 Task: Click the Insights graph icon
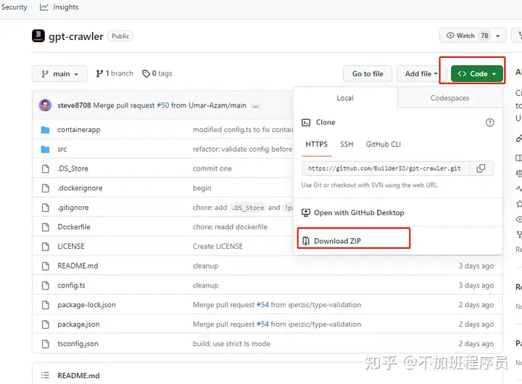tap(44, 7)
